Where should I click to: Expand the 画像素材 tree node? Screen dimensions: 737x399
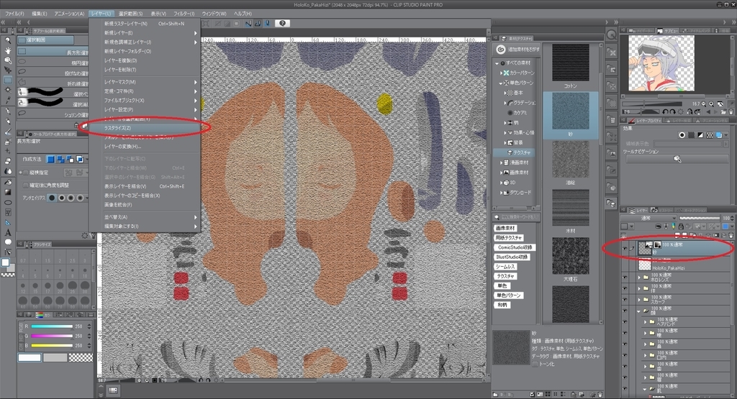pos(501,173)
